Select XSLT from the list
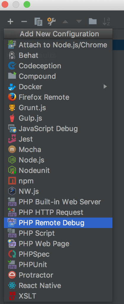This screenshot has width=124, height=304. pos(58,296)
